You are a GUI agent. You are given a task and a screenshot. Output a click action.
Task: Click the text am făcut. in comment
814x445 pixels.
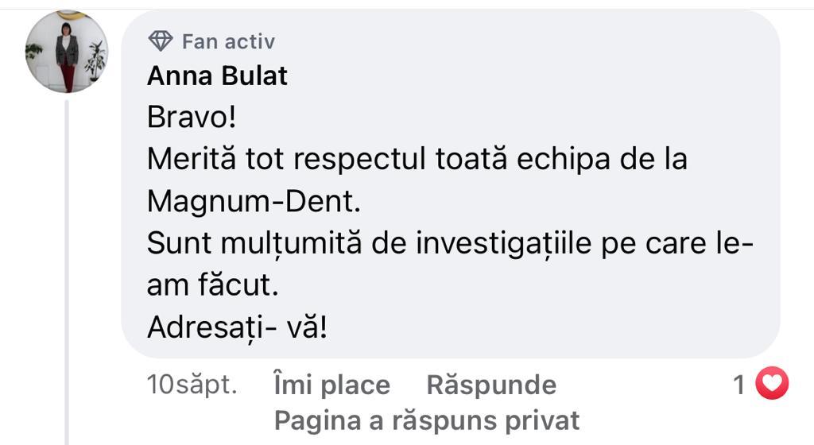click(213, 285)
